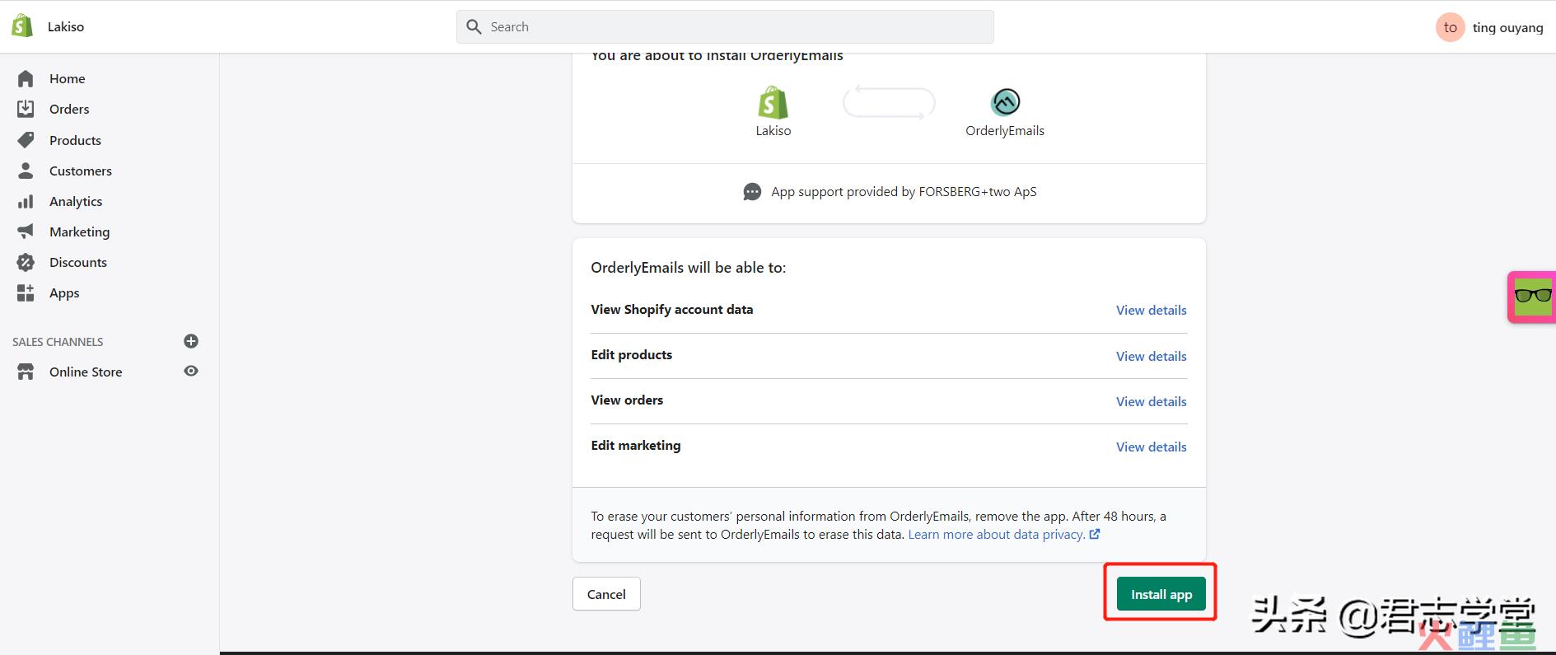The width and height of the screenshot is (1556, 655).
Task: View online store via eye icon
Action: [191, 371]
